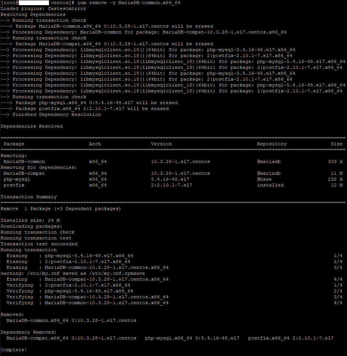Click 'php-mysql.x86_64 0:5.4.16-48.el7' under Dependency Removed
The width and height of the screenshot is (347, 356).
[192, 338]
